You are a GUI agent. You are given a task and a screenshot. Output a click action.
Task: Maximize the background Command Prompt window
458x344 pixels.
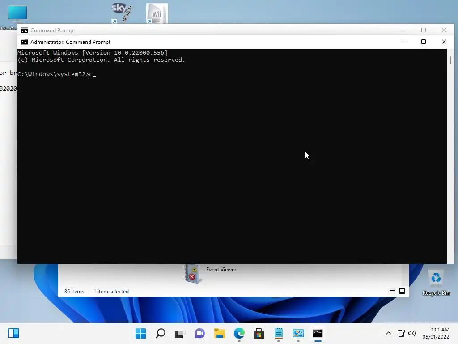[424, 30]
